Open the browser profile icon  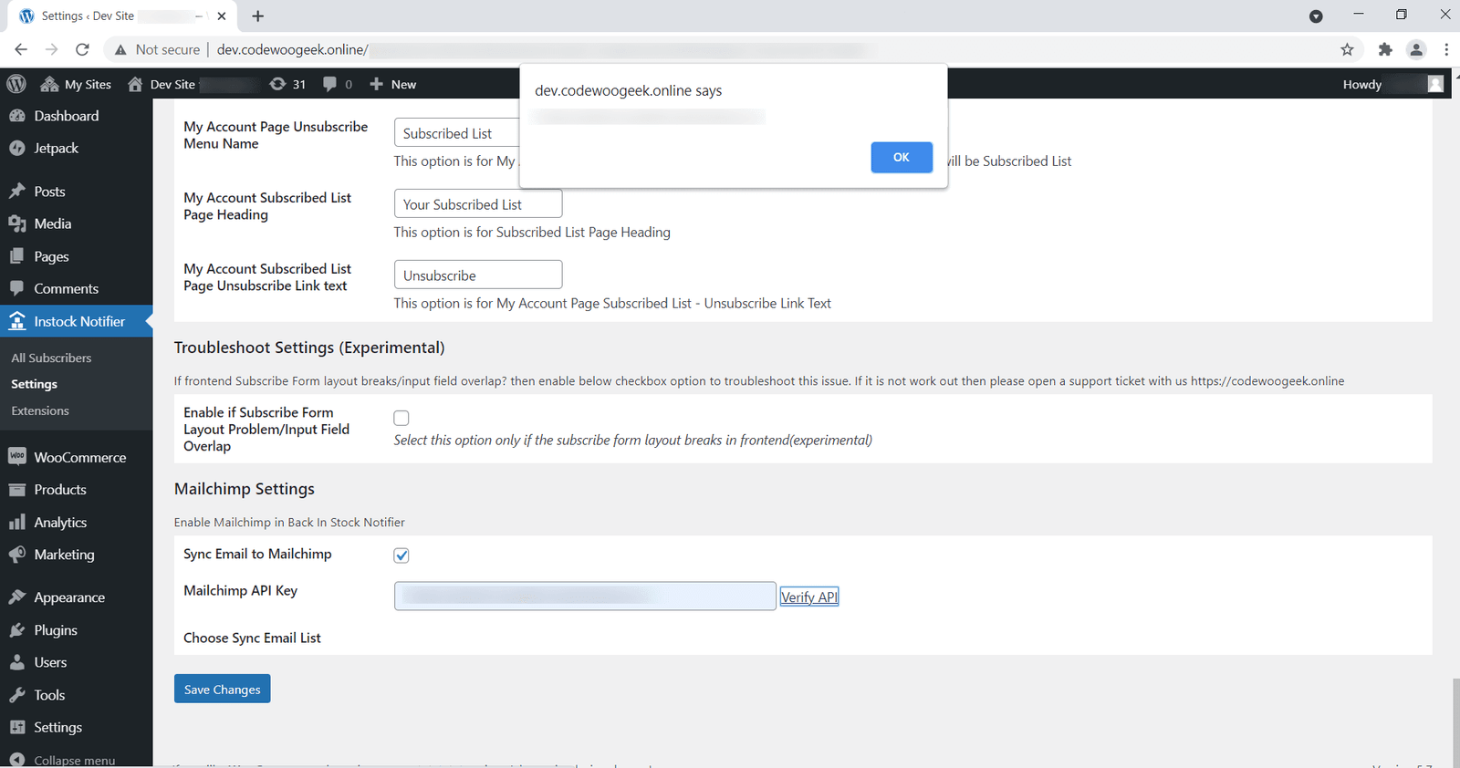click(x=1416, y=49)
